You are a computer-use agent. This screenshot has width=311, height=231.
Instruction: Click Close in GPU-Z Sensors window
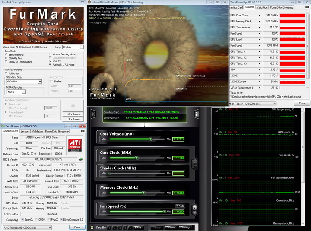tap(302, 103)
